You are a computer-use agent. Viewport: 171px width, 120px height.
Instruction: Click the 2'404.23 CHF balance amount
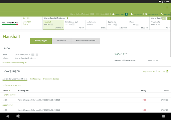tap(121, 54)
